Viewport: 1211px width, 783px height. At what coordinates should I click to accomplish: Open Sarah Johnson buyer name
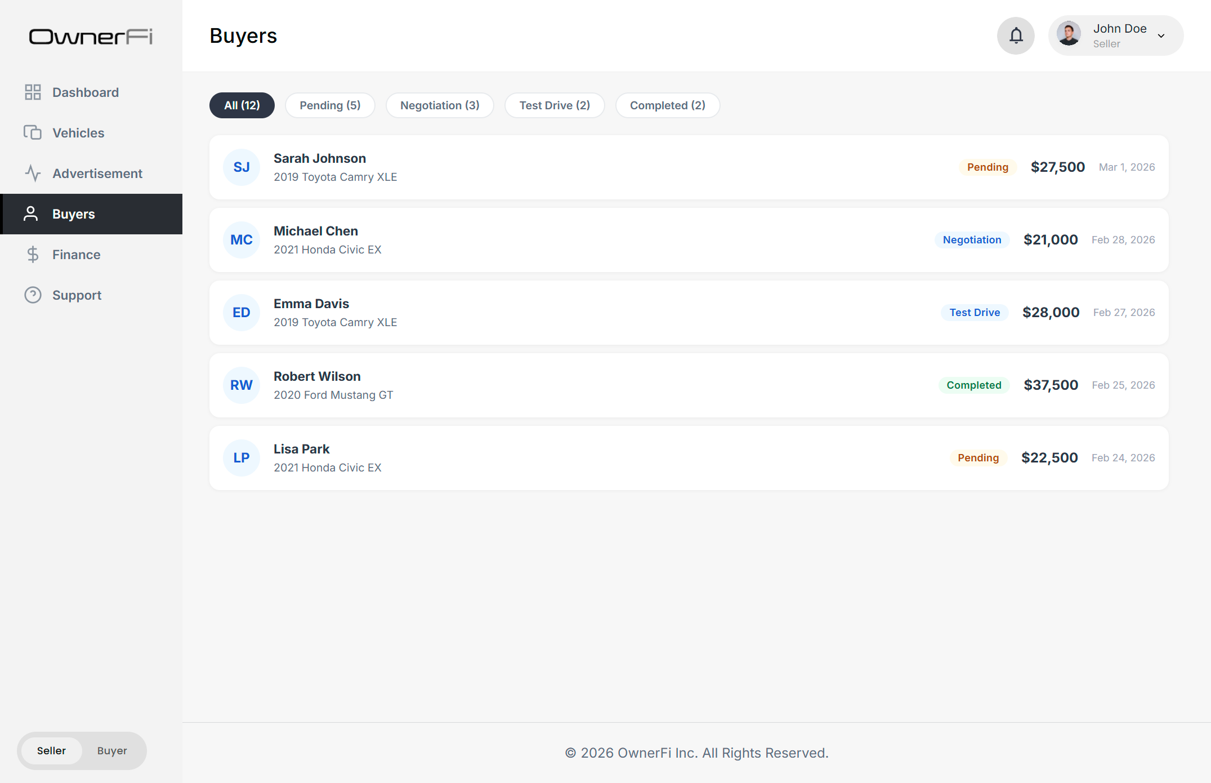tap(320, 158)
